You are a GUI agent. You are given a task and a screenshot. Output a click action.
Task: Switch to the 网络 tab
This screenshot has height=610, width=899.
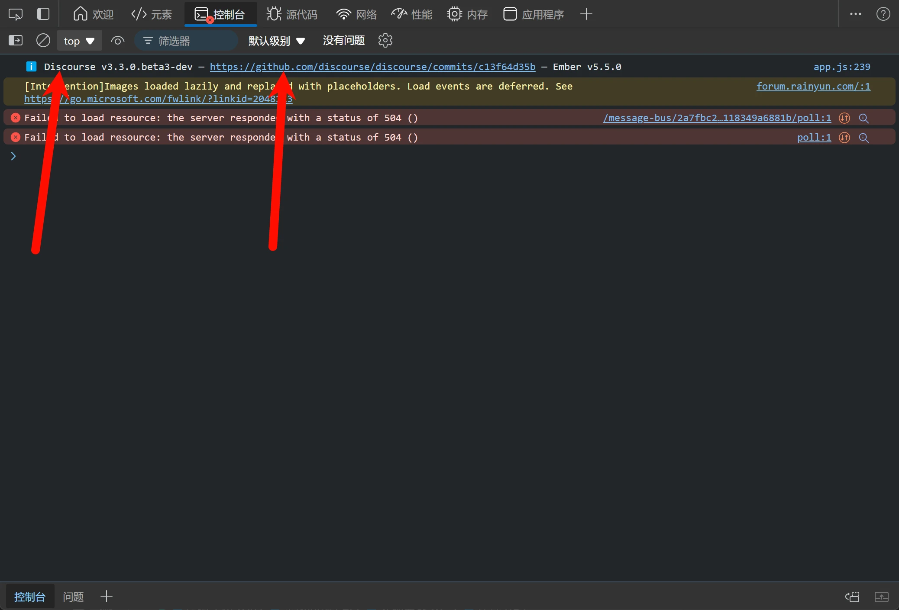(356, 14)
